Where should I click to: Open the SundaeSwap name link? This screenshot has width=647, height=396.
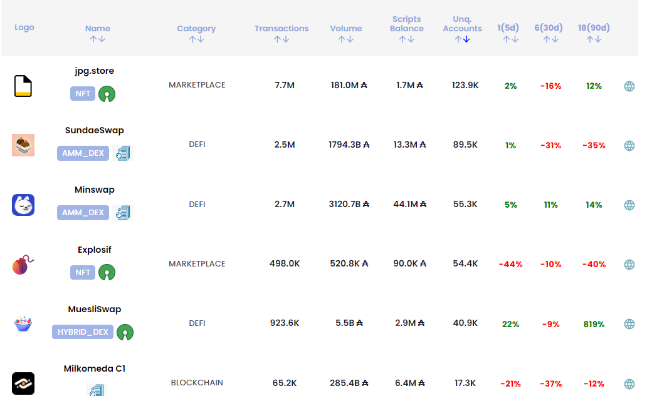95,130
